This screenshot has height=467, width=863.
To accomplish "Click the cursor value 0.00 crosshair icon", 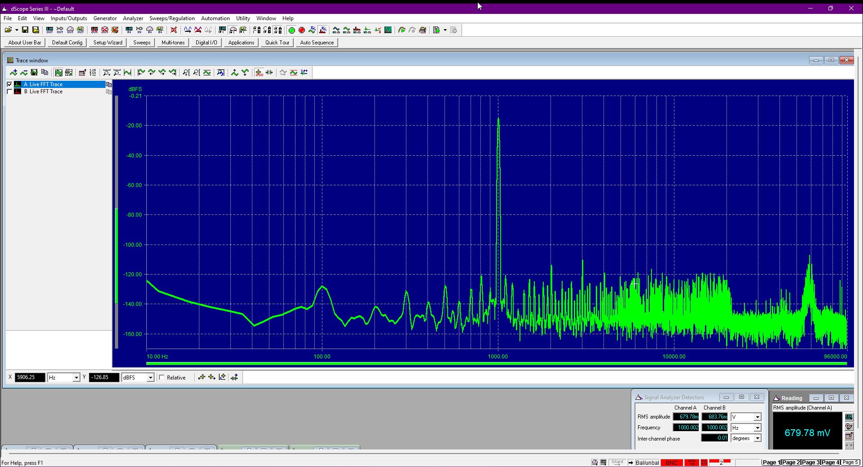I will [259, 73].
